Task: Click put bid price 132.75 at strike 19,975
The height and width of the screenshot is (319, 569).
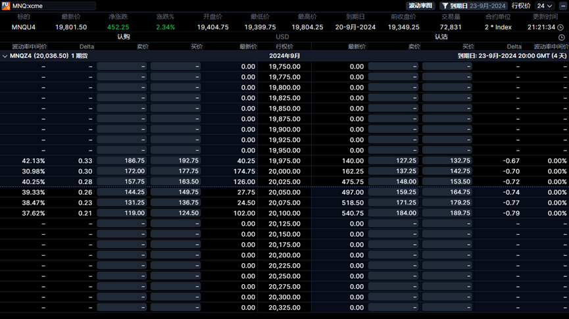Action: point(447,160)
